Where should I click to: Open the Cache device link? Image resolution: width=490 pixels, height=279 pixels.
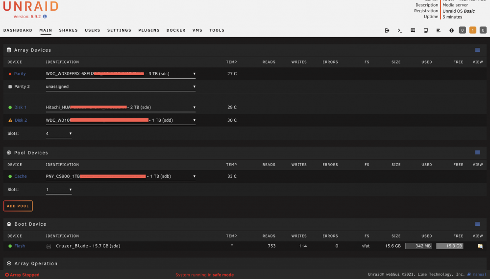pyautogui.click(x=21, y=176)
